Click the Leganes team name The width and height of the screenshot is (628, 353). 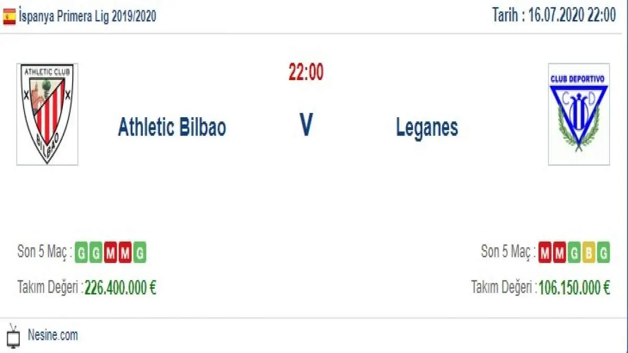[x=427, y=127]
